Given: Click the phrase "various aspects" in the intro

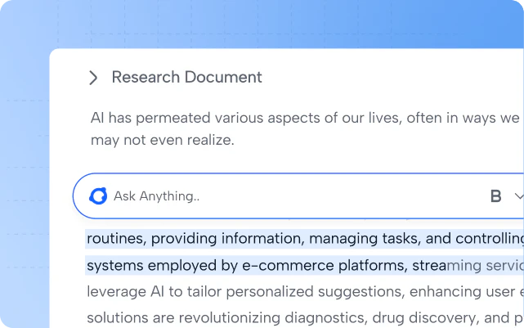Looking at the screenshot, I should click(x=245, y=118).
